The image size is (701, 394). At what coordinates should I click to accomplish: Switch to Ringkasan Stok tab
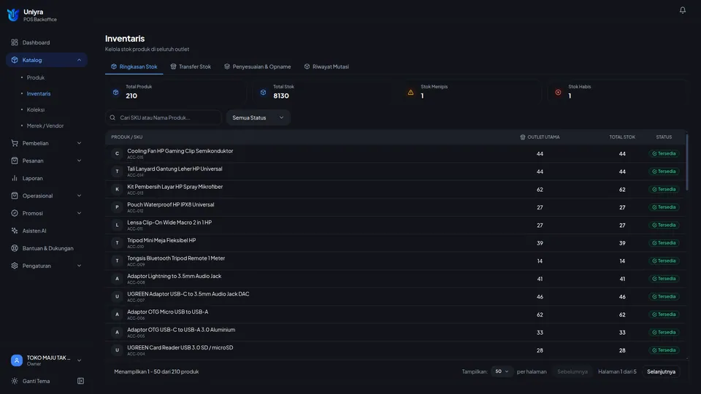click(x=134, y=66)
